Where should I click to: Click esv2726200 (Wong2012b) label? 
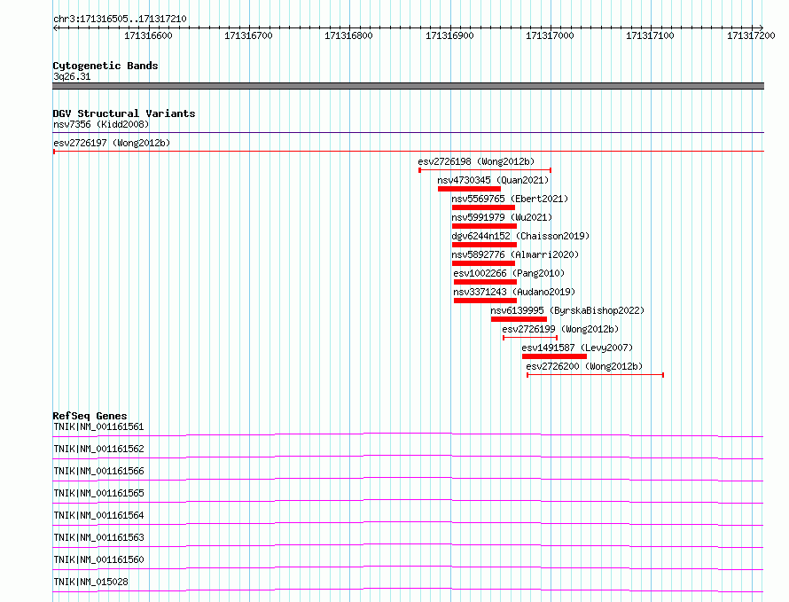(x=584, y=366)
